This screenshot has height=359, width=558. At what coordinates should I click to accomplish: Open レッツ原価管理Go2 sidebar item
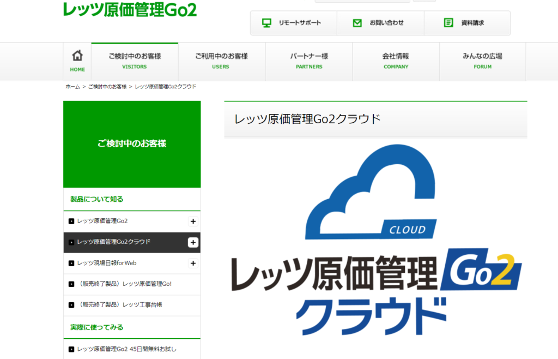pyautogui.click(x=132, y=221)
